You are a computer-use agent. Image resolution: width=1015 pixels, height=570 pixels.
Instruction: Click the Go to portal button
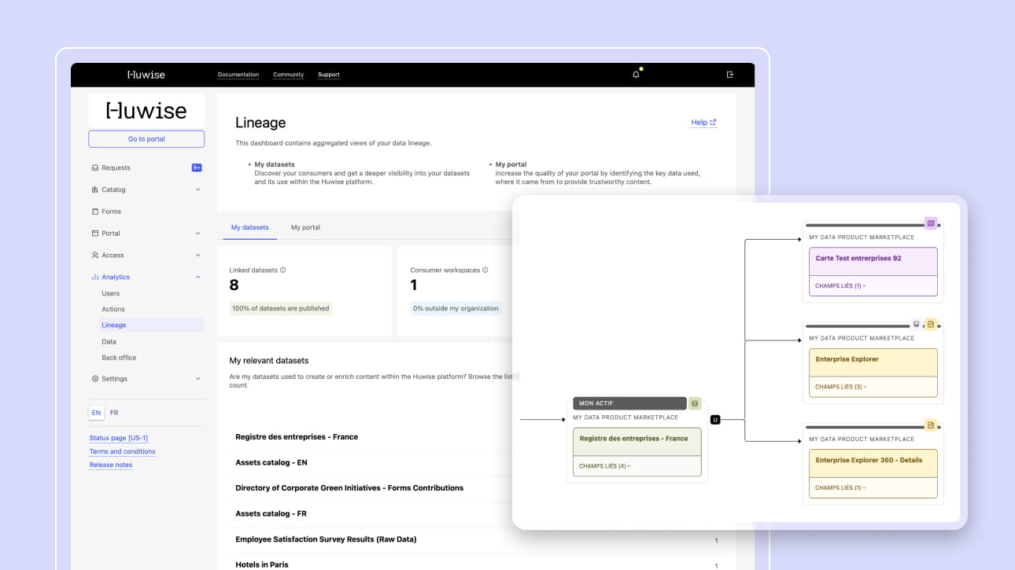(x=146, y=139)
